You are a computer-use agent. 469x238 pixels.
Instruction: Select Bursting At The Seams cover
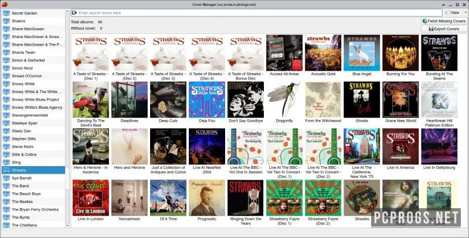(439, 53)
